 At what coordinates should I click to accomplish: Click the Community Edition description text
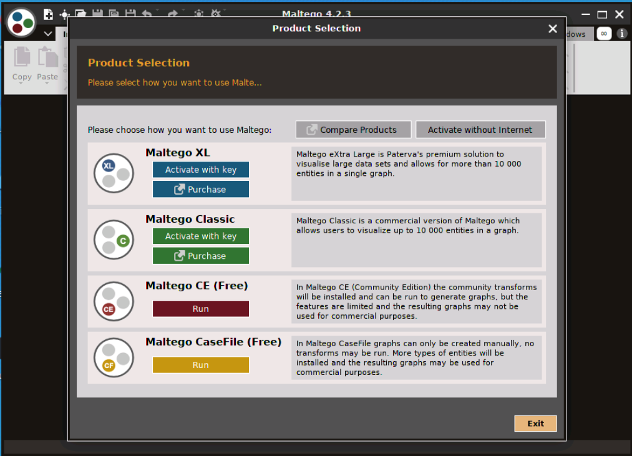pyautogui.click(x=416, y=301)
